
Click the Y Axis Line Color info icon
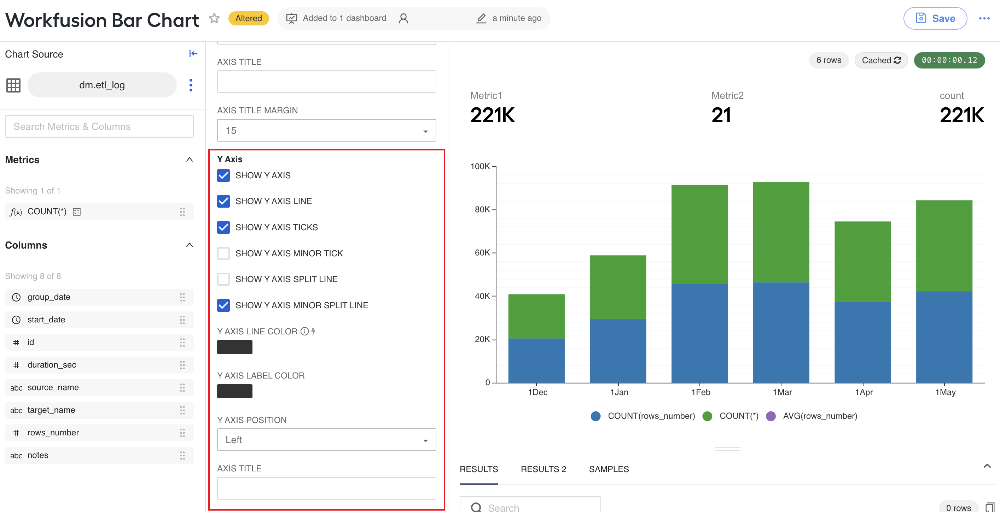(305, 331)
